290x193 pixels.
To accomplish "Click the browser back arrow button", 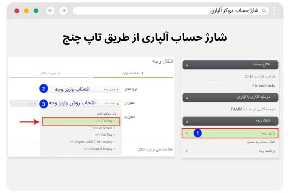I will coord(51,11).
